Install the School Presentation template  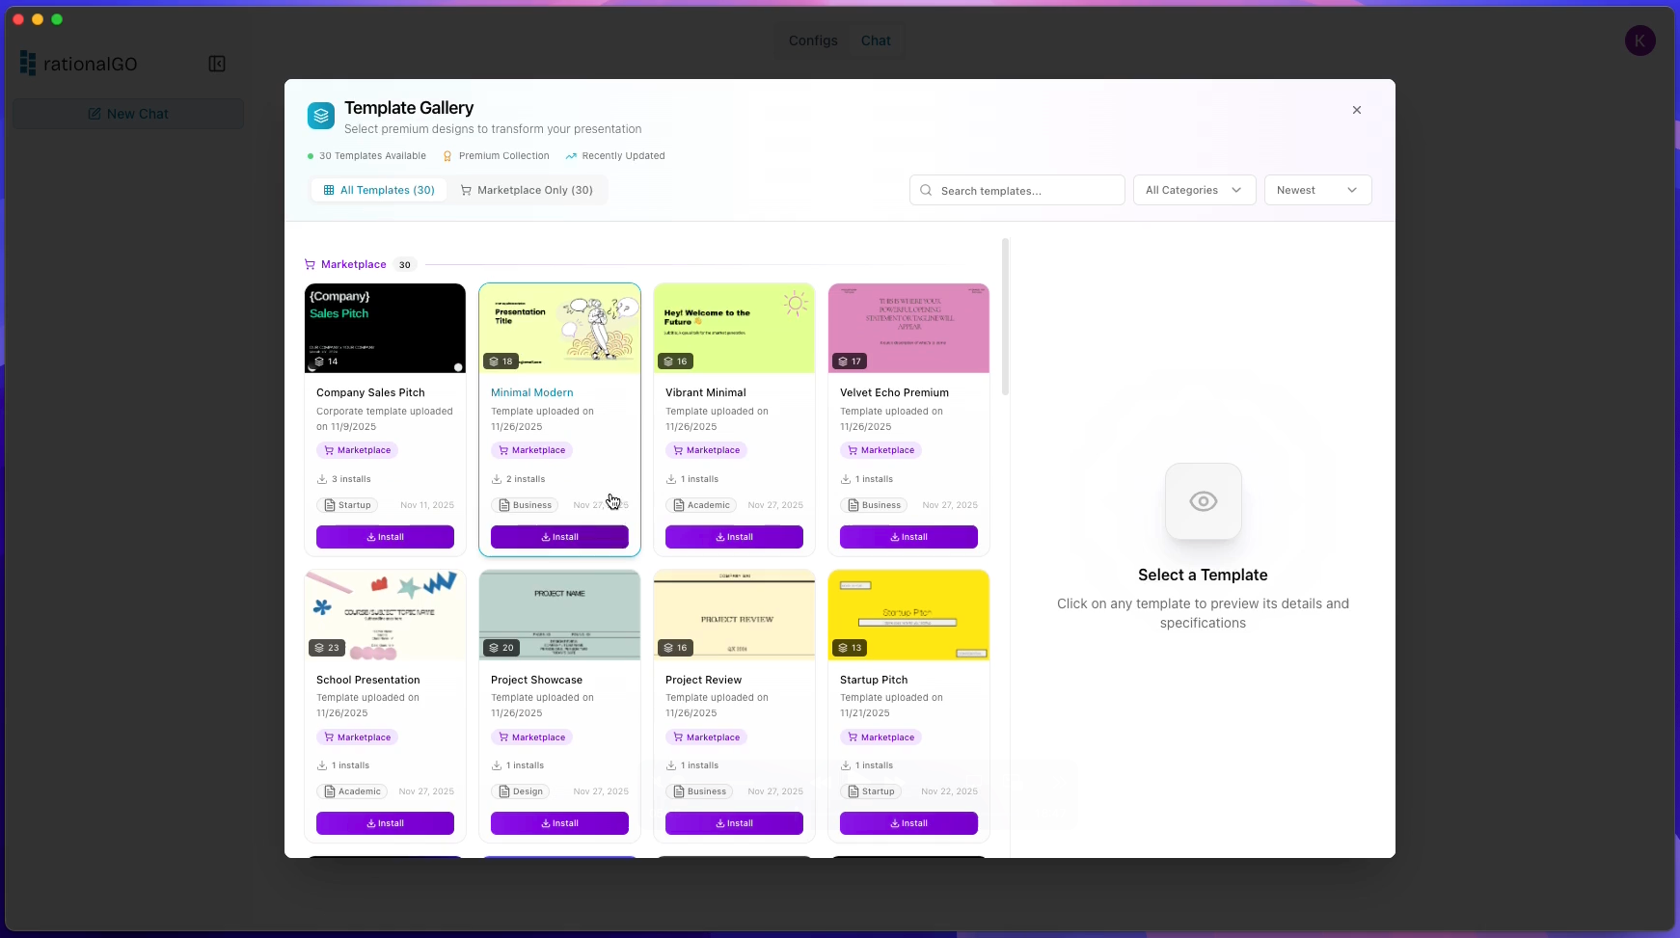coord(385,823)
